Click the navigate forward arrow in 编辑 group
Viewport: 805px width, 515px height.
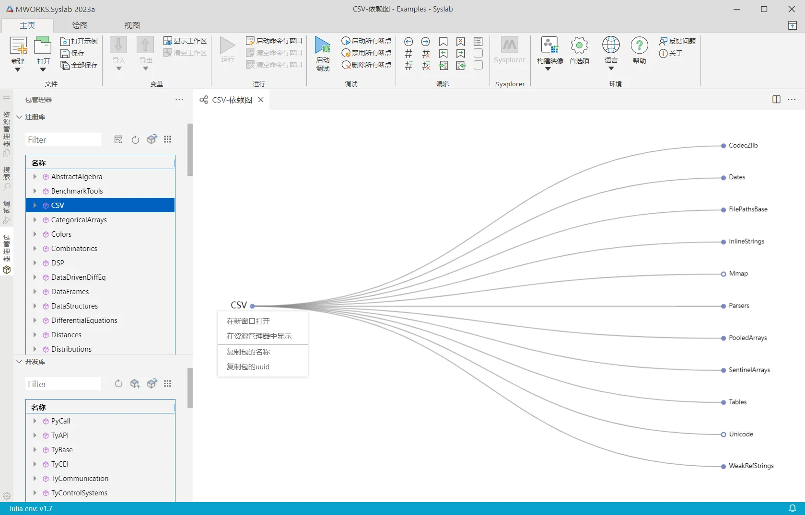click(x=425, y=42)
